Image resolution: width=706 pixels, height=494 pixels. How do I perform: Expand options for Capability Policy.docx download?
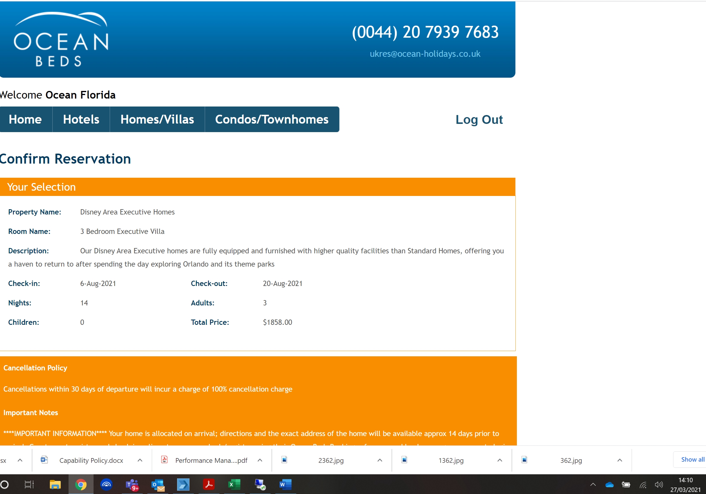tap(140, 460)
